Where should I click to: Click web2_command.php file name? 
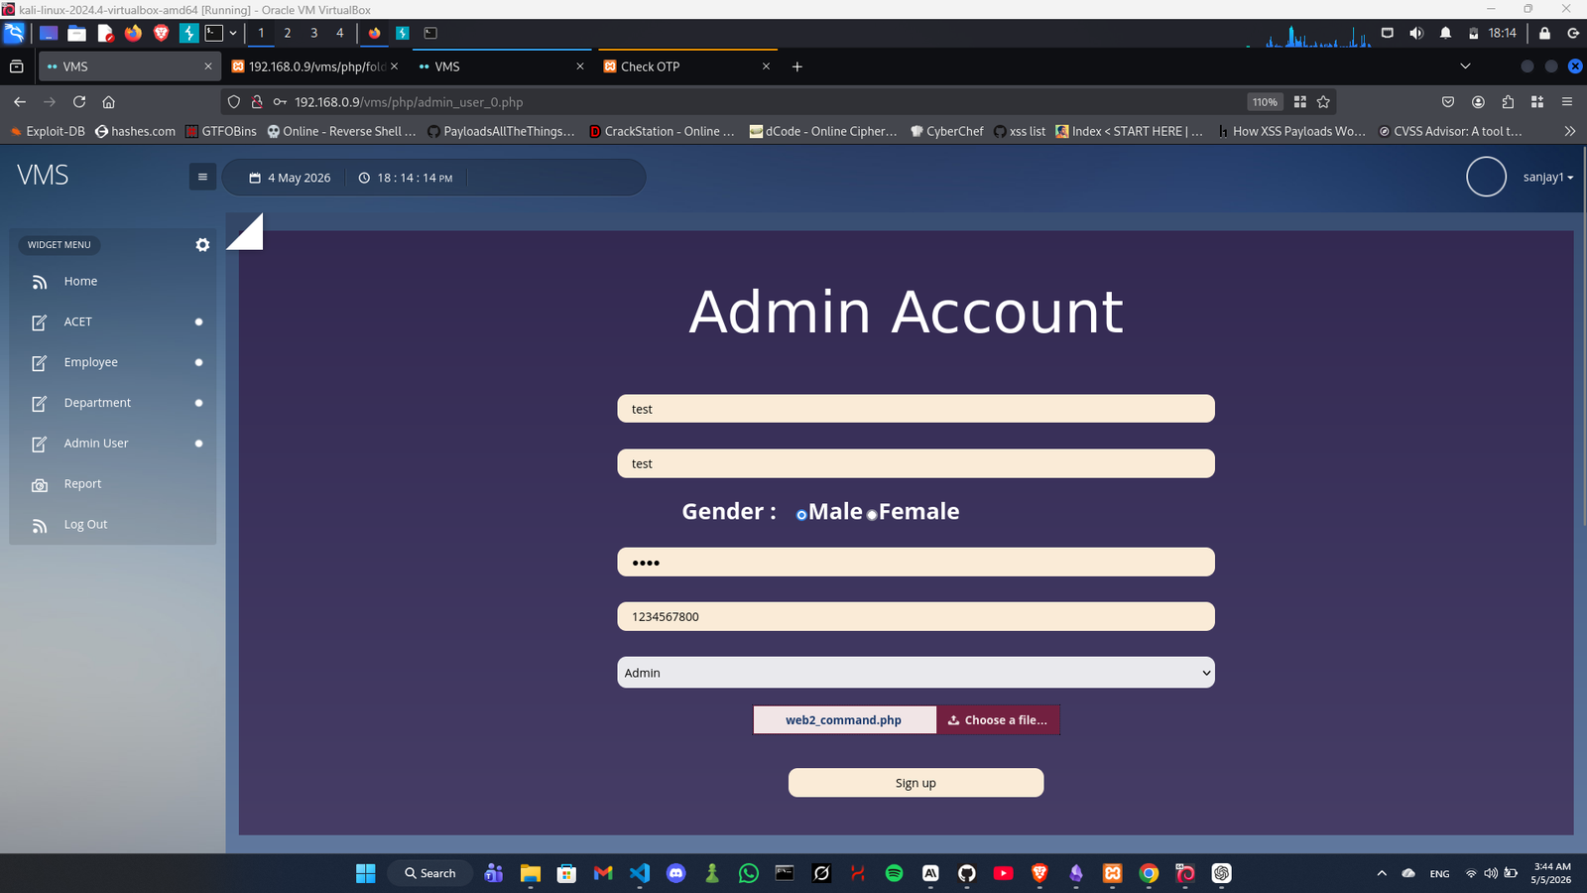coord(844,720)
